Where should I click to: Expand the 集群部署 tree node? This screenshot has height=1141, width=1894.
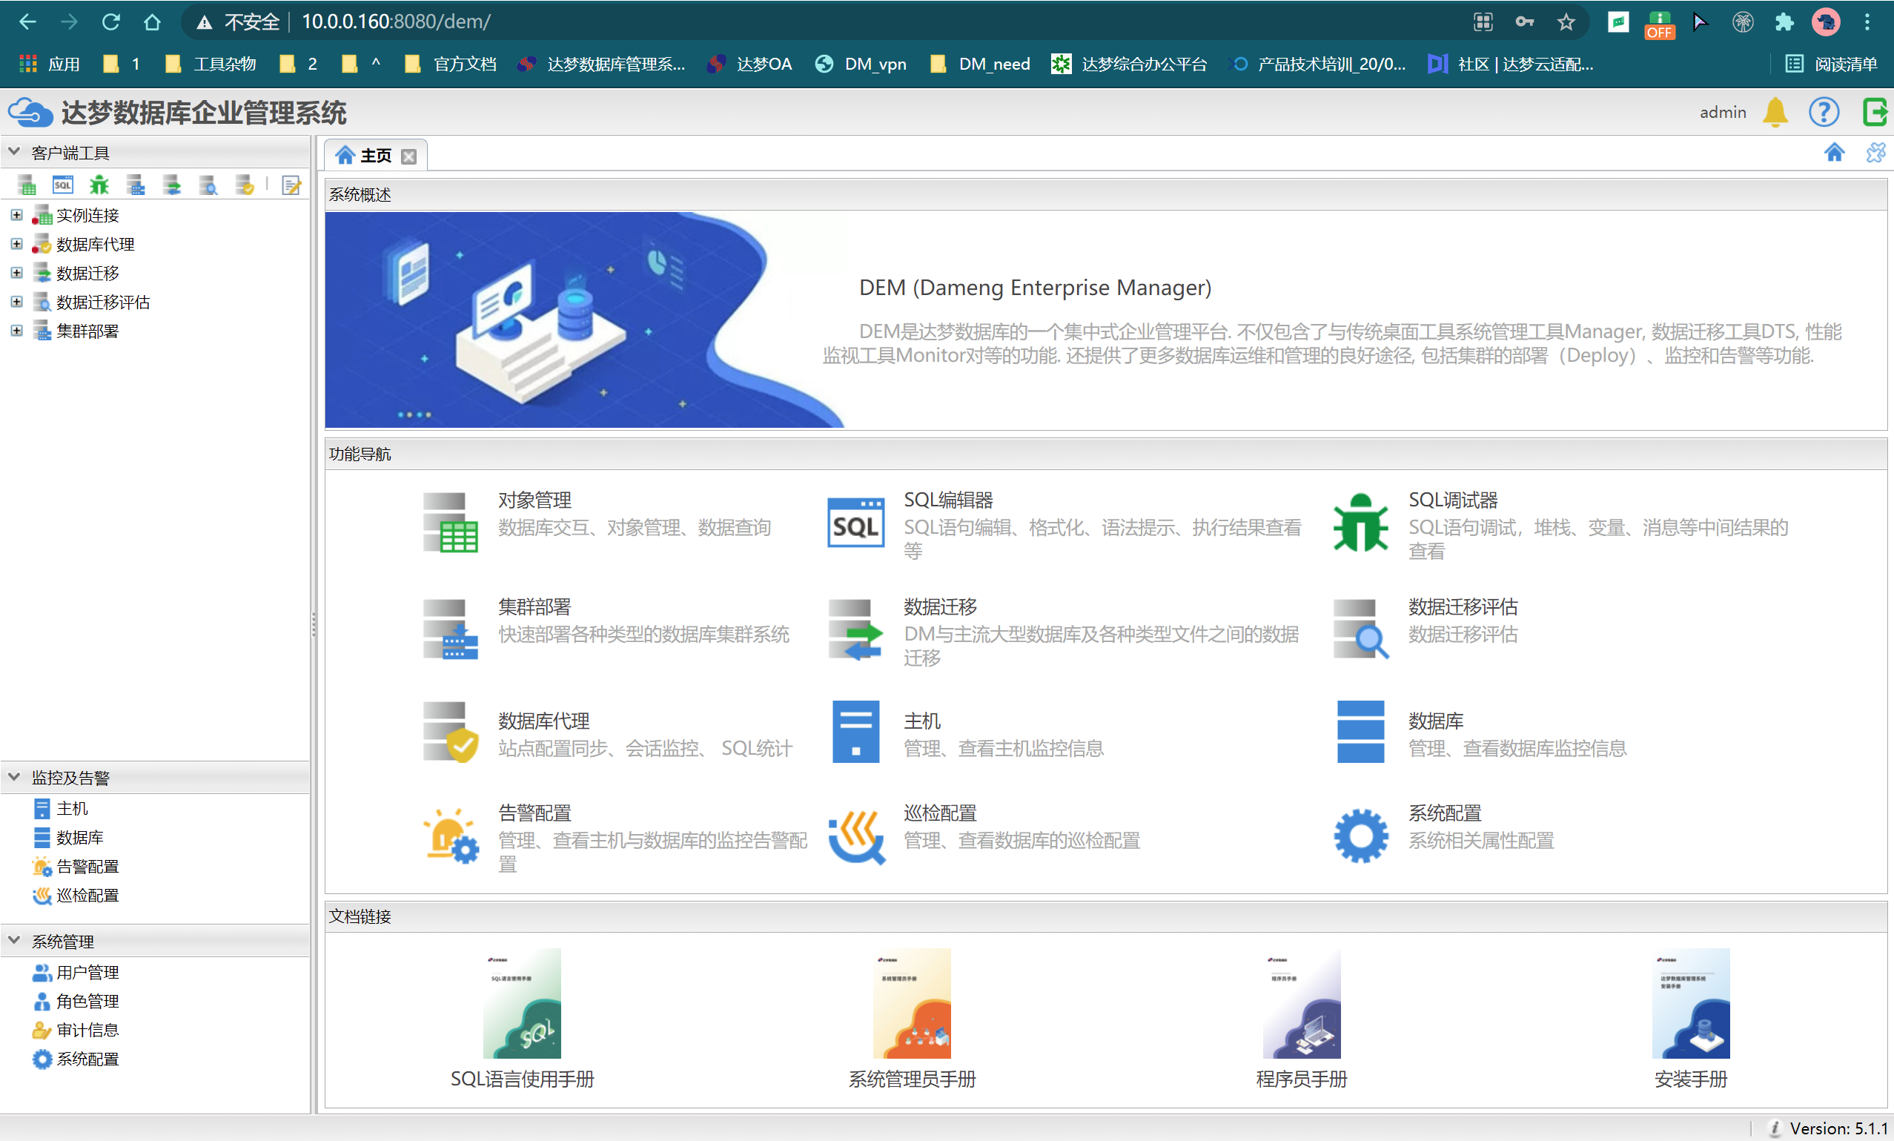[17, 331]
